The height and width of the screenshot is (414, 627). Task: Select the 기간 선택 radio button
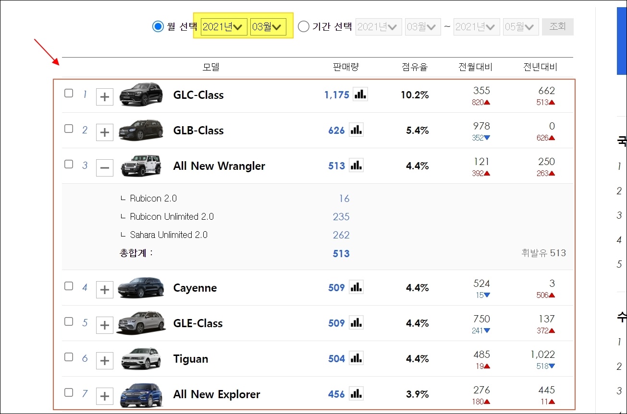[304, 26]
